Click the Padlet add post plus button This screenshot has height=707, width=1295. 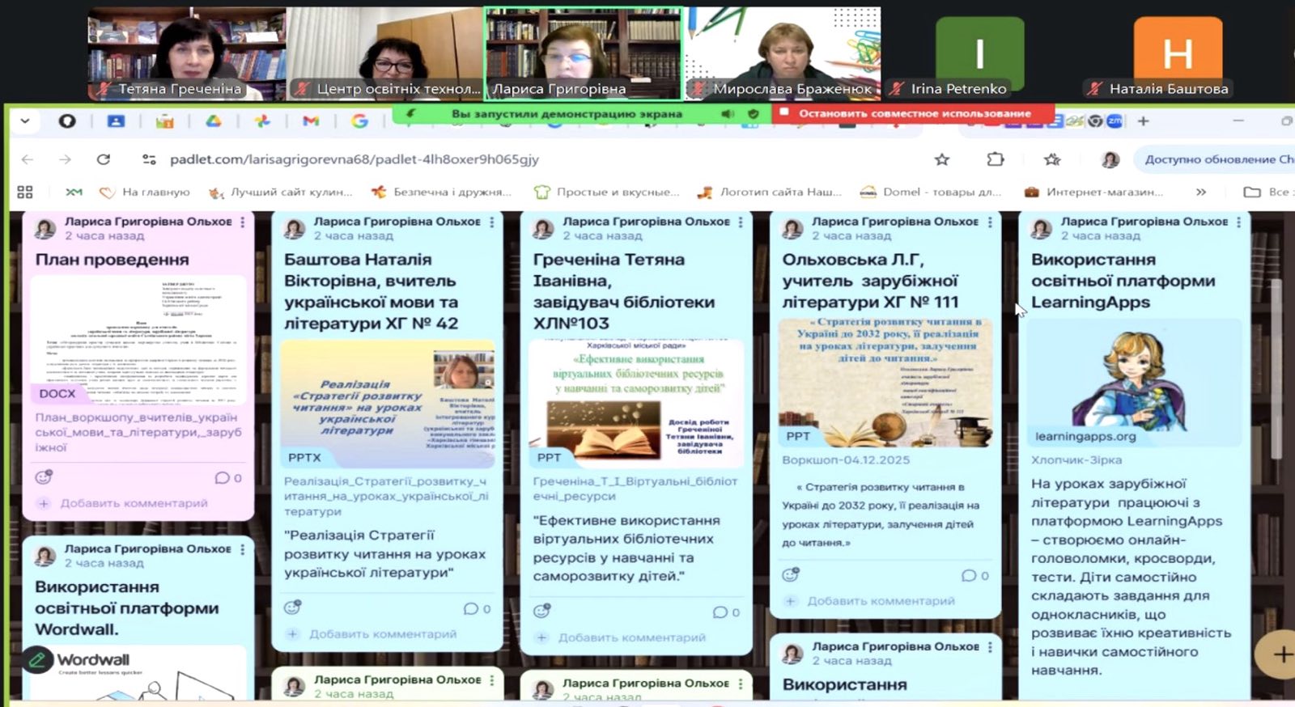pyautogui.click(x=1280, y=654)
